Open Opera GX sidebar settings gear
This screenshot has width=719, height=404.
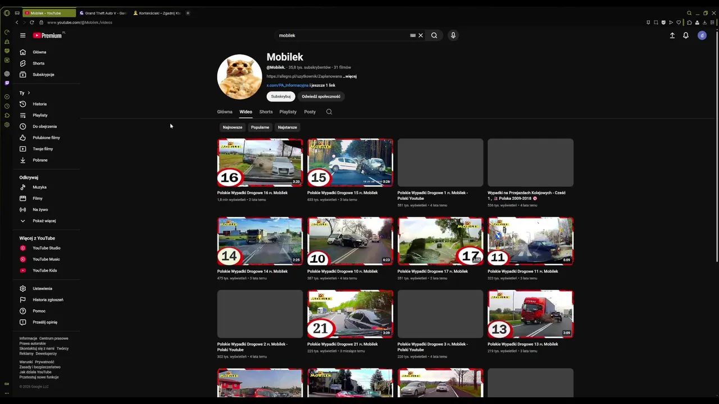7,125
